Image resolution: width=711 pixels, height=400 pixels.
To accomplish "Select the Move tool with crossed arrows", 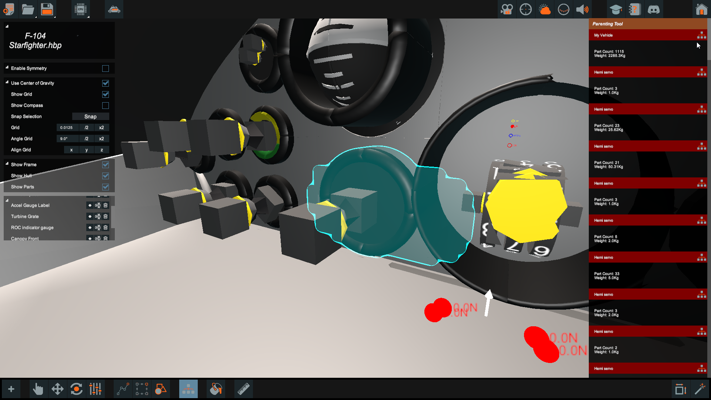I will [57, 389].
